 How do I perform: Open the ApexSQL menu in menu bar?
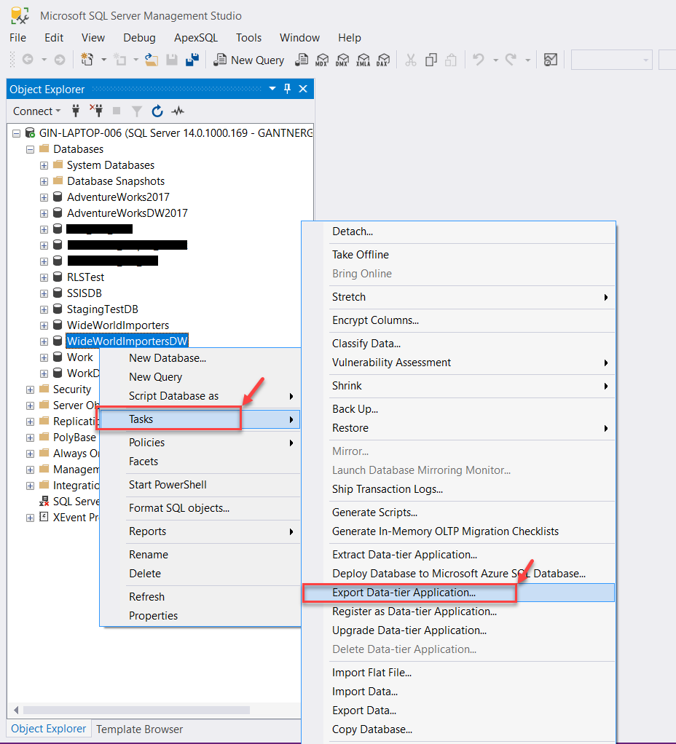point(196,38)
